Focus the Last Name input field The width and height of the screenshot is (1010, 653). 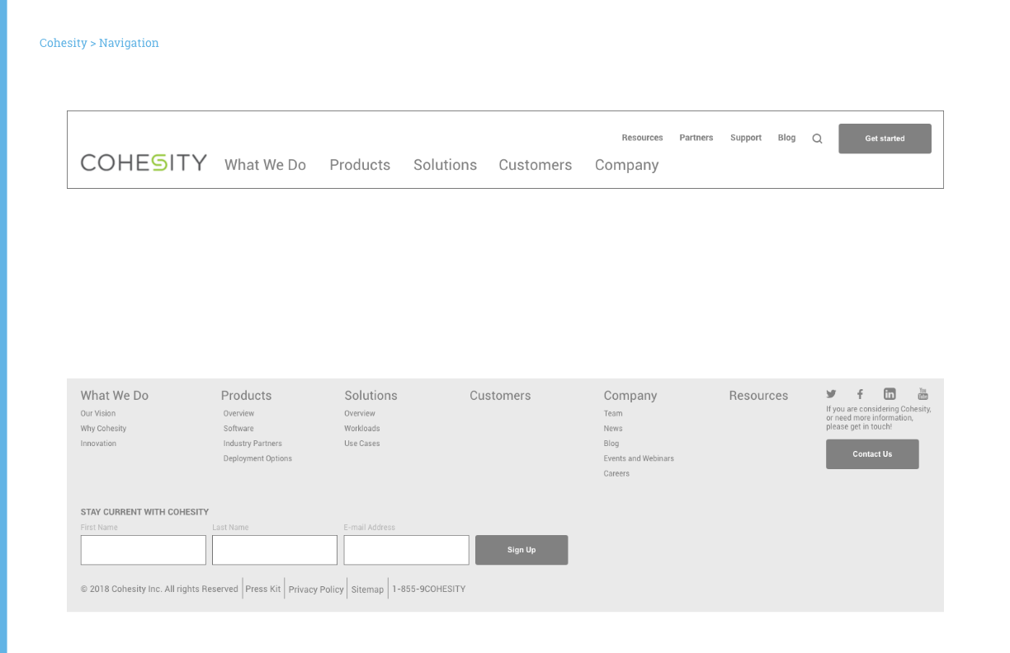coord(275,550)
